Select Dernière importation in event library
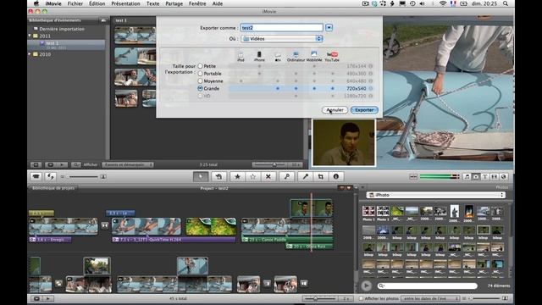542x305 pixels. (x=62, y=29)
